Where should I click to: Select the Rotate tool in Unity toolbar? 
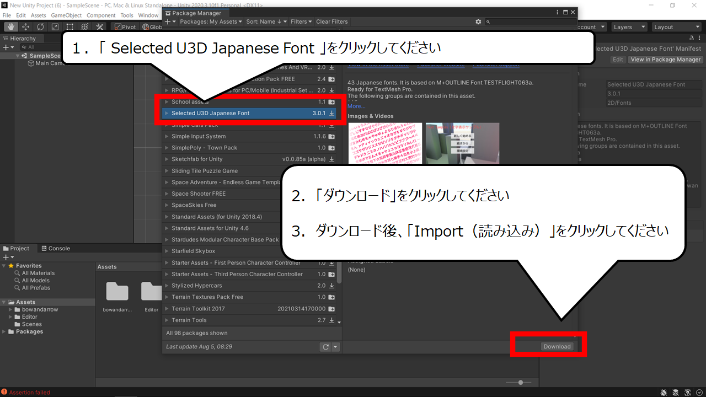coord(41,26)
